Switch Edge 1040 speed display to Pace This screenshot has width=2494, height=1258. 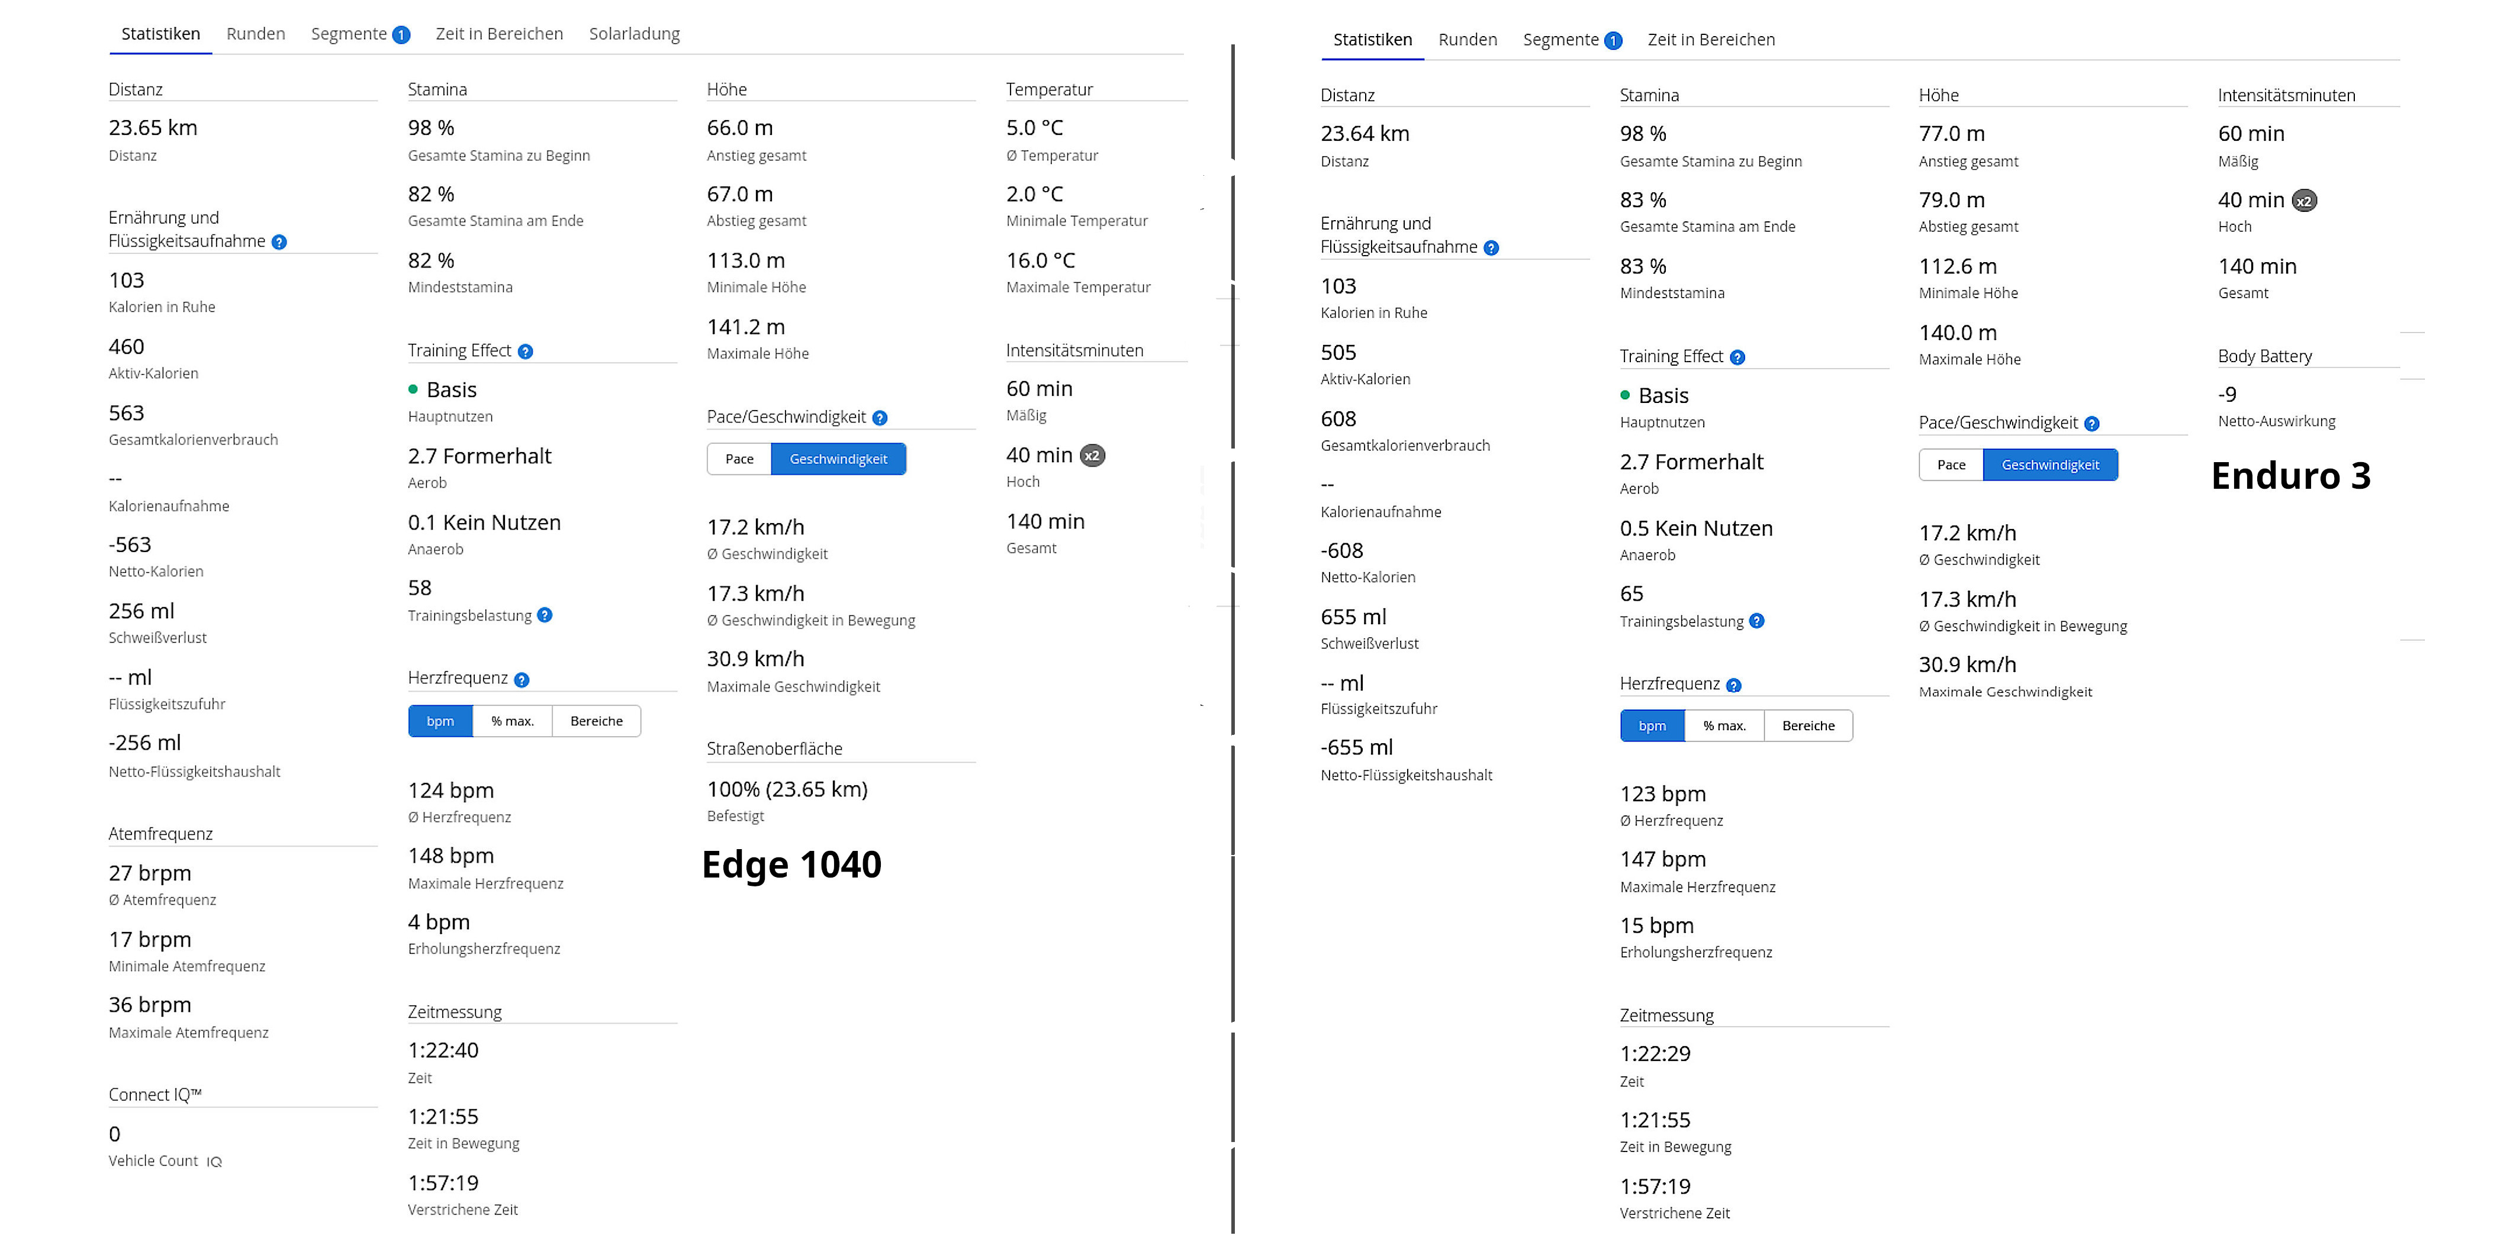tap(740, 460)
